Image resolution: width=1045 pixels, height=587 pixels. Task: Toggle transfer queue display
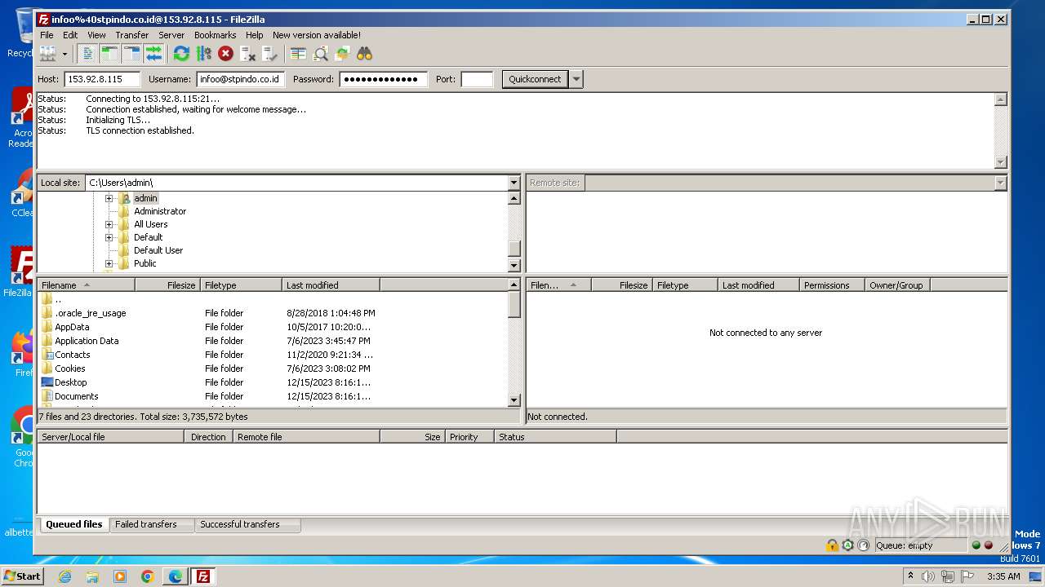pyautogui.click(x=153, y=54)
